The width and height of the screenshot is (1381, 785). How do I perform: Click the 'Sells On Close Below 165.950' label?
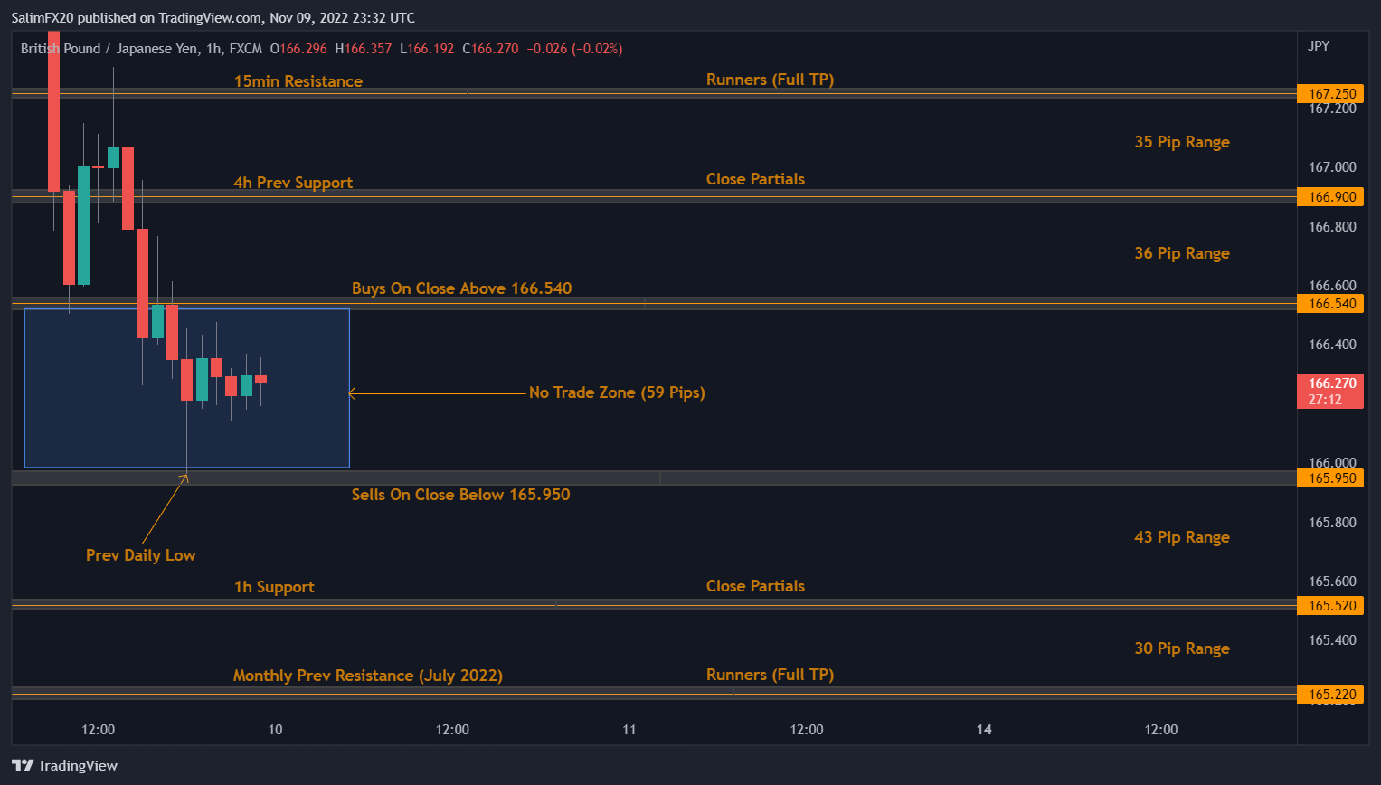coord(460,495)
